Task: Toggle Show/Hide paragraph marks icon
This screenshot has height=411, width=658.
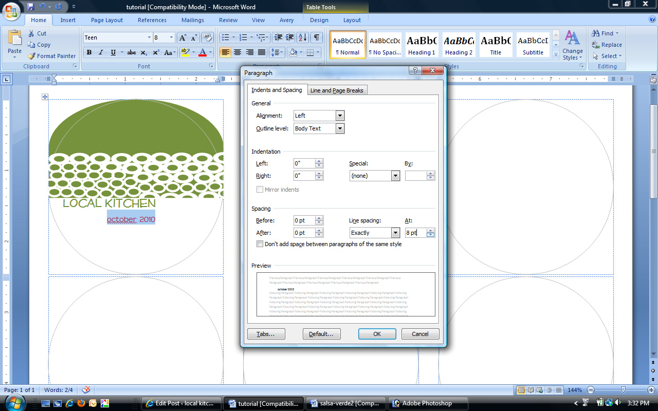Action: 317,38
